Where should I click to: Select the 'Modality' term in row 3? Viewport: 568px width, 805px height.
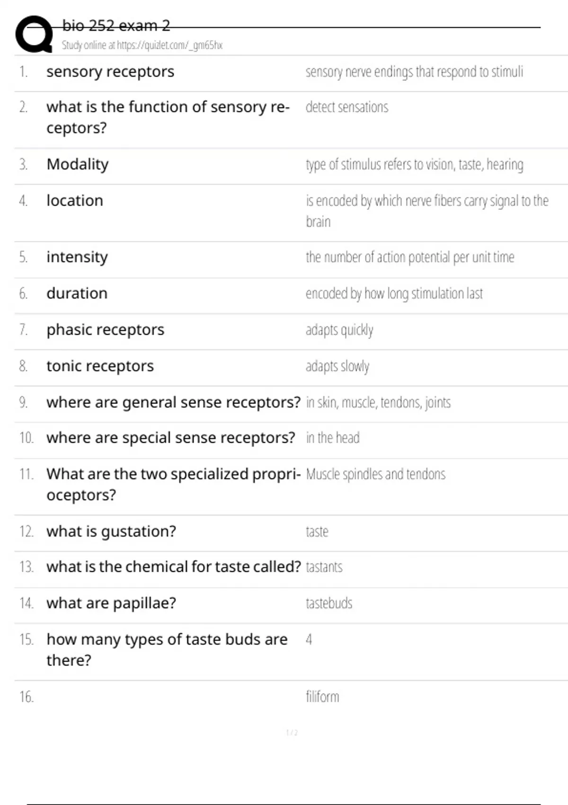pos(78,164)
